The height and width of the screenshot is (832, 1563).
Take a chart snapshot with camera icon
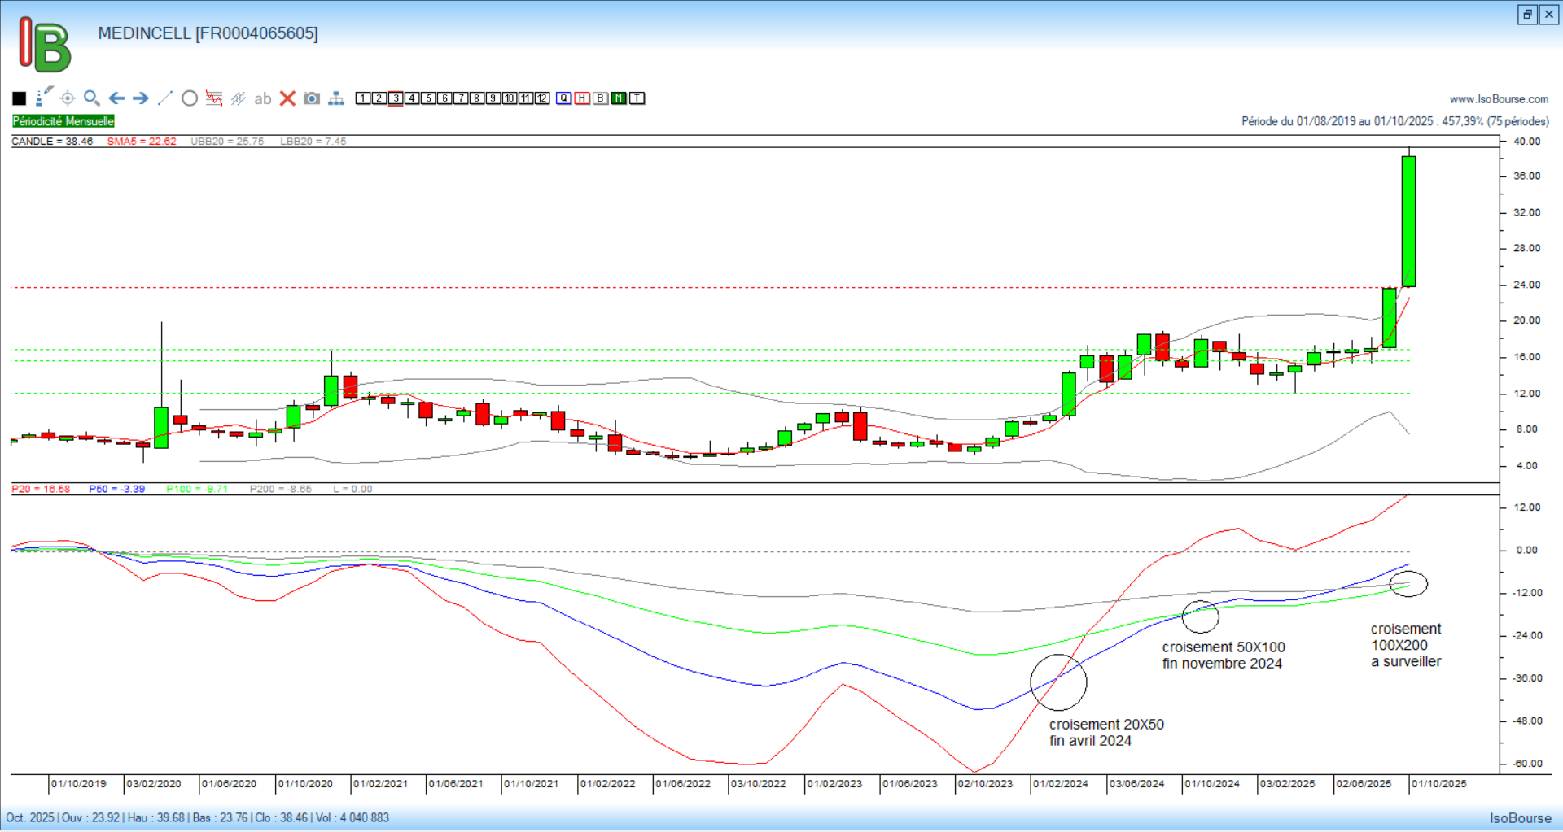pos(312,98)
